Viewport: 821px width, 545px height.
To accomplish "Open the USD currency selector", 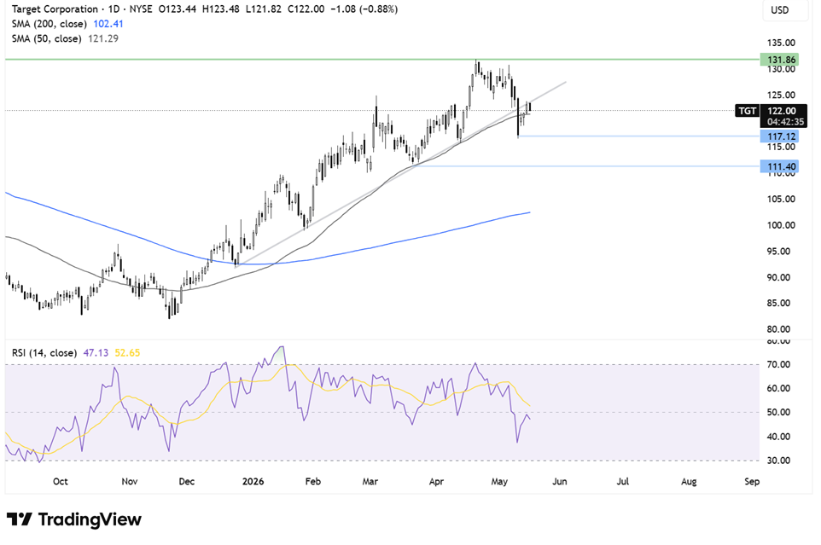I will point(785,10).
